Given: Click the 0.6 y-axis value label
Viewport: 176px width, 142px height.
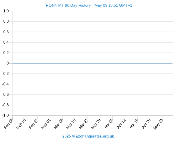Looking at the screenshot, I should (x=6, y=32).
